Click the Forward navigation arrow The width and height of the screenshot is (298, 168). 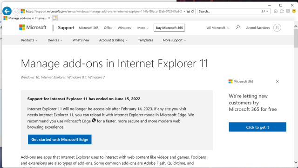coord(16,11)
